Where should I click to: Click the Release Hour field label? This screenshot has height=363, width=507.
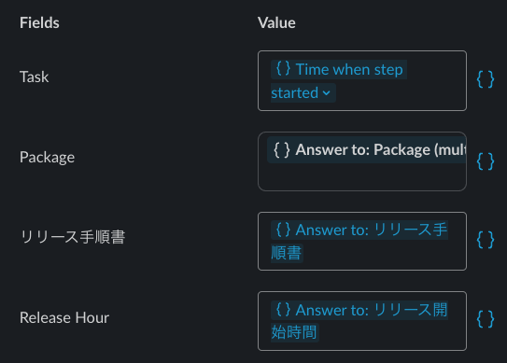64,317
